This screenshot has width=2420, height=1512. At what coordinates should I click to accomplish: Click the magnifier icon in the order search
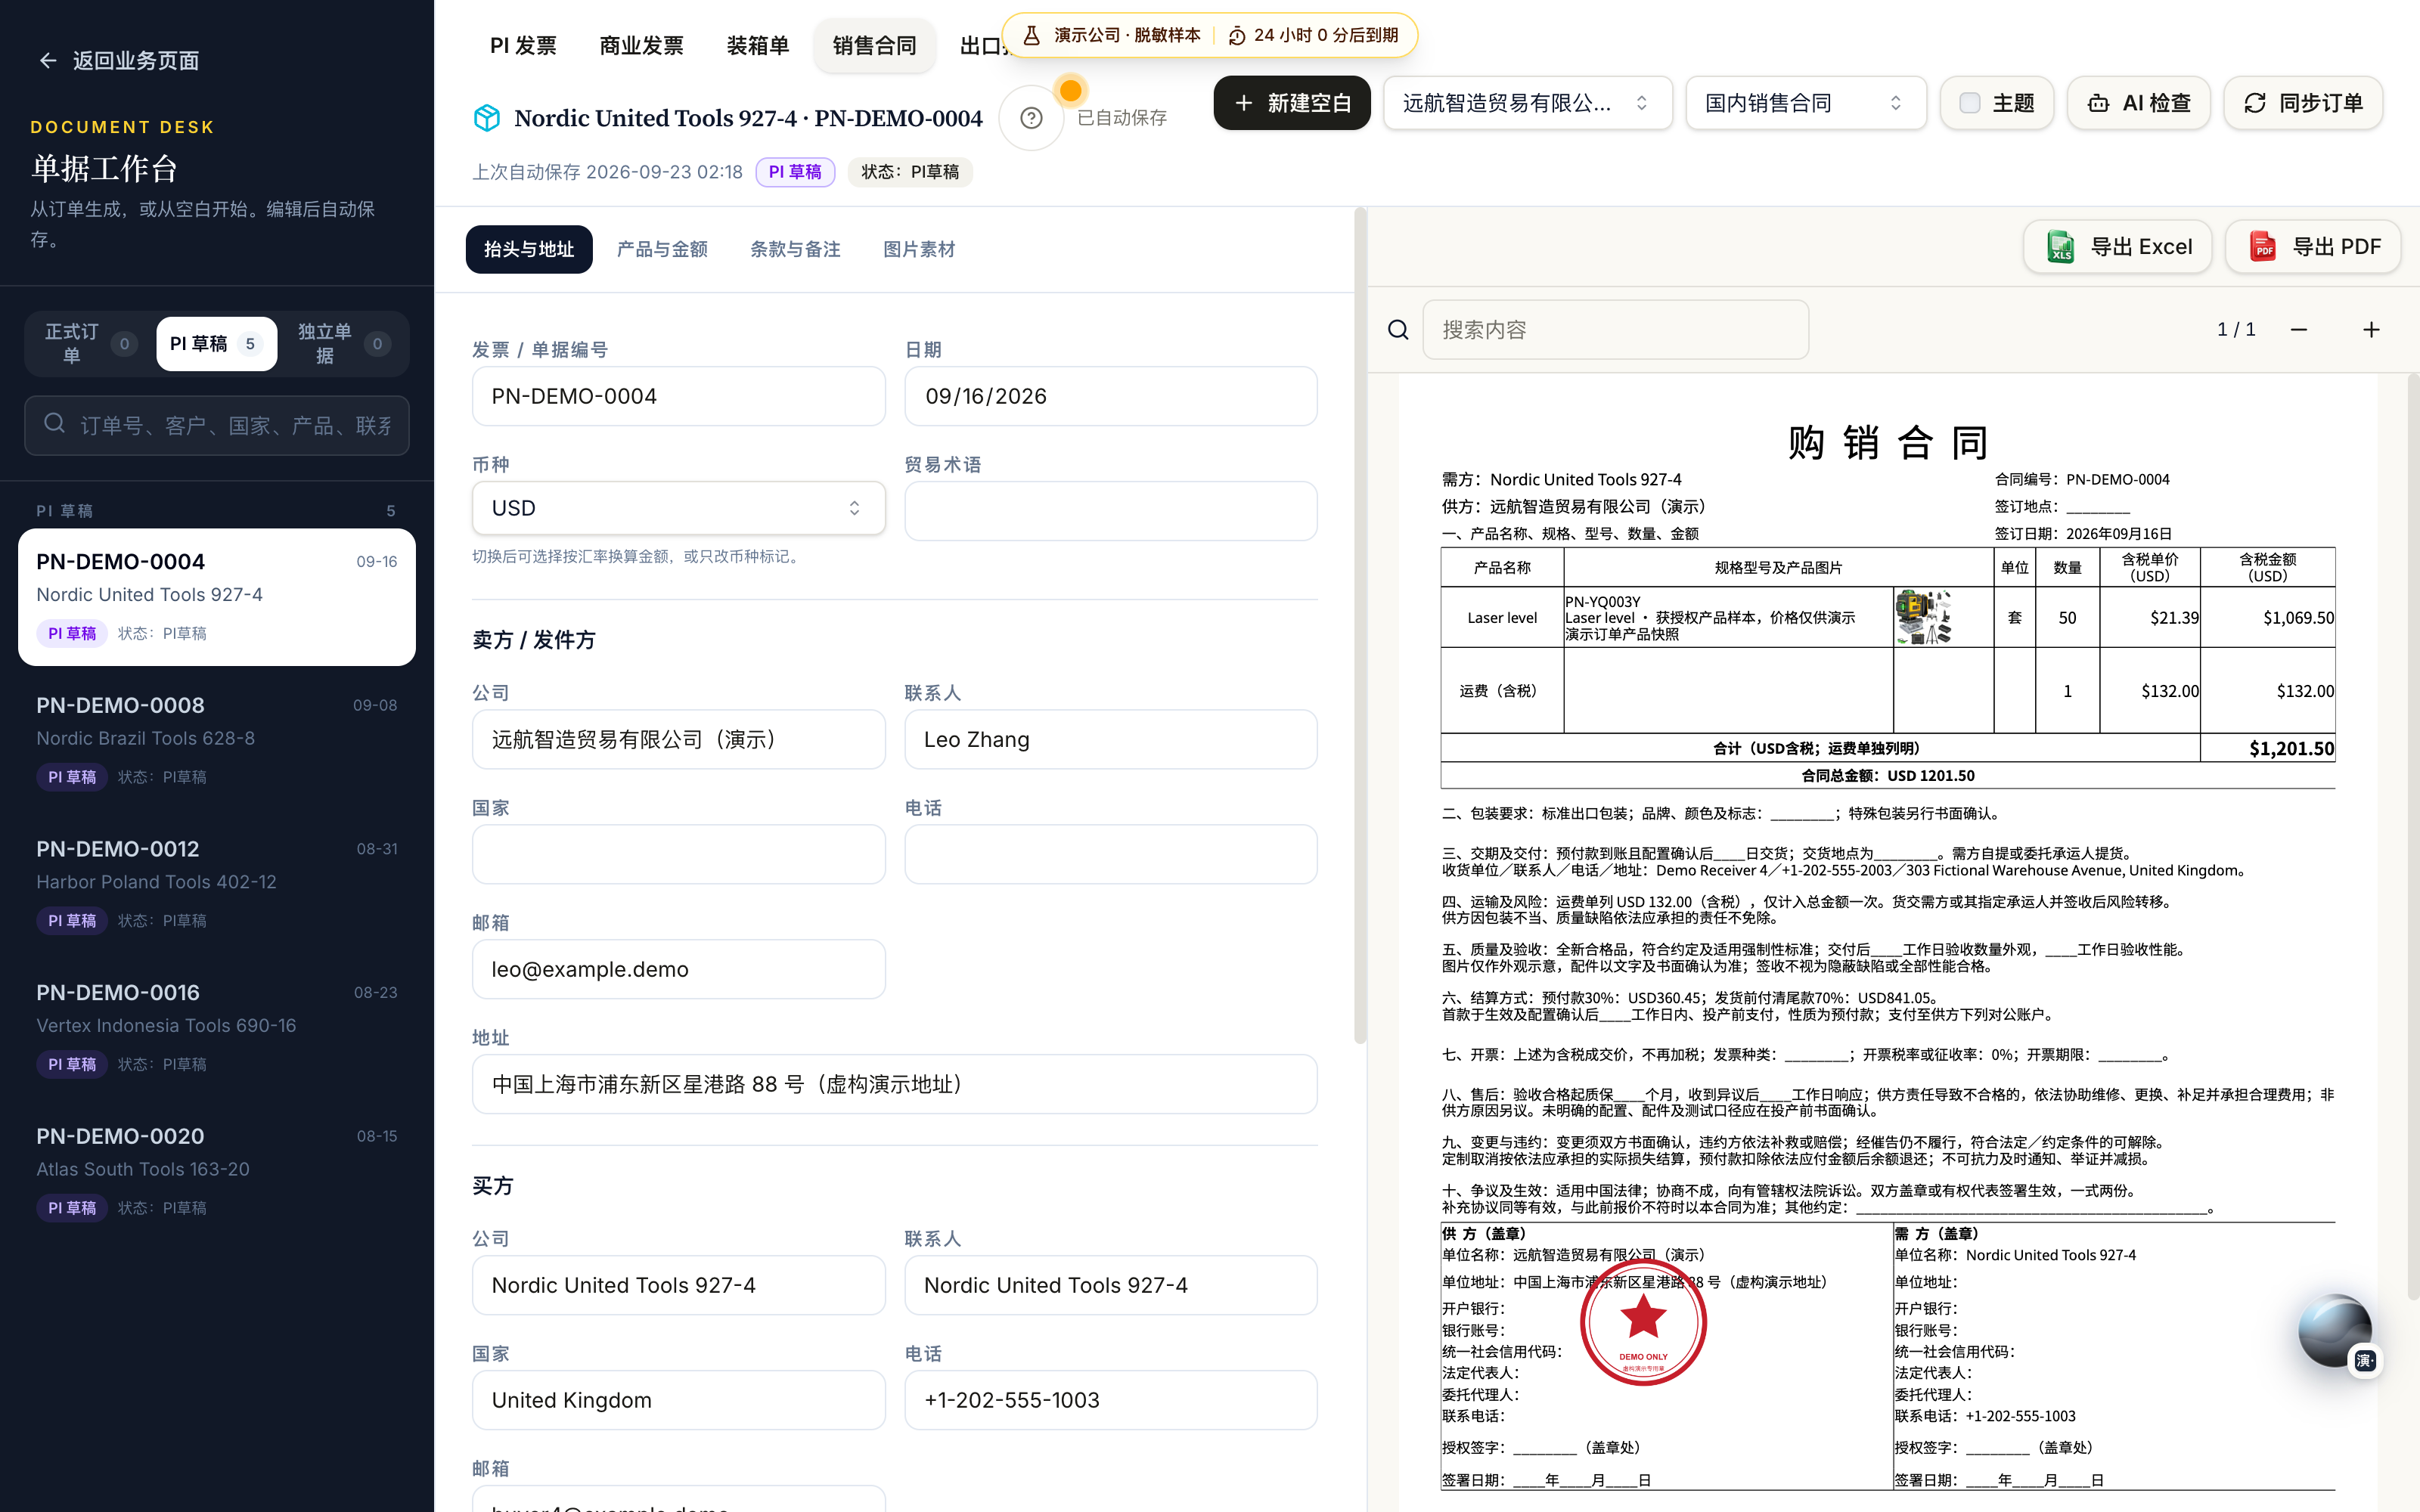[55, 424]
